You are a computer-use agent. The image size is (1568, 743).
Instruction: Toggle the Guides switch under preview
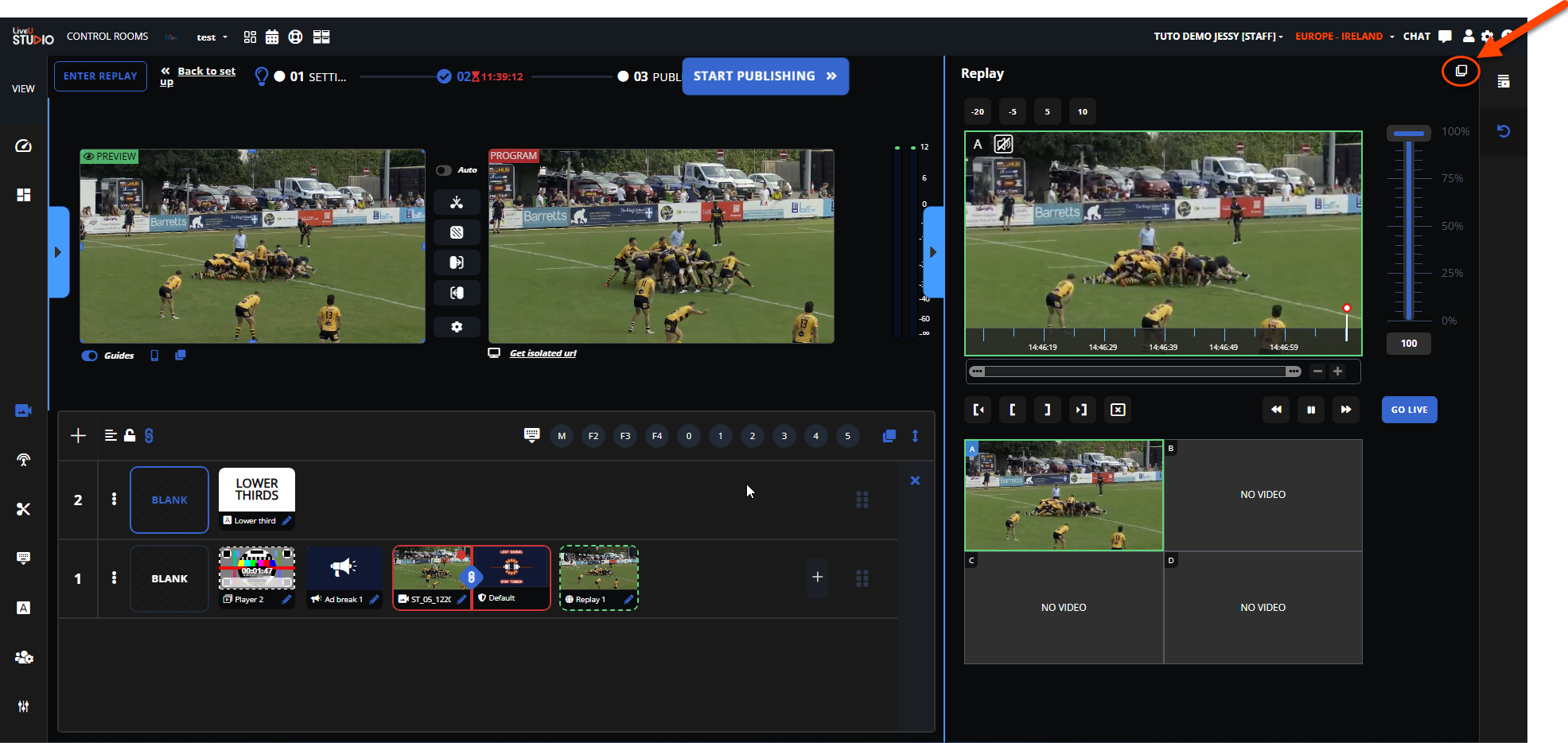(x=90, y=356)
